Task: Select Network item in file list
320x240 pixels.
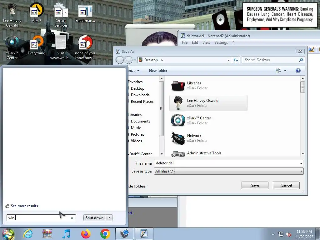Action: click(x=208, y=138)
